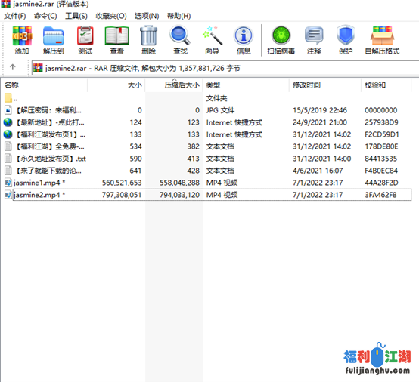Screen dimensions: 419x382
Task: Click the archive path address field
Action: tap(225, 68)
